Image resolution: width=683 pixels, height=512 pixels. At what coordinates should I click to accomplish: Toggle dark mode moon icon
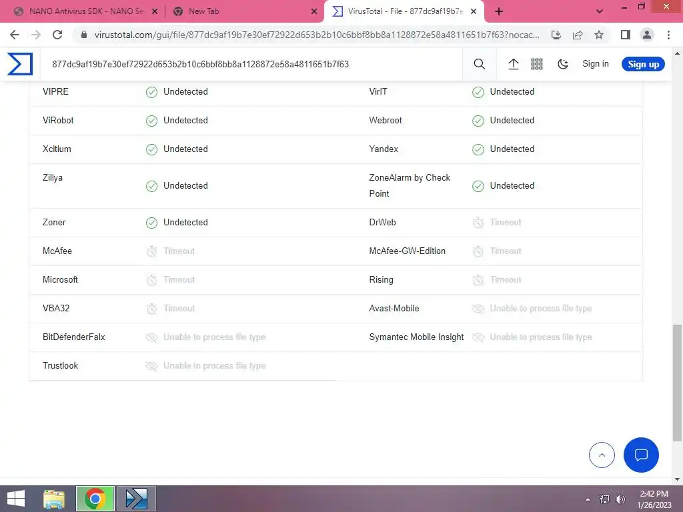click(x=563, y=64)
